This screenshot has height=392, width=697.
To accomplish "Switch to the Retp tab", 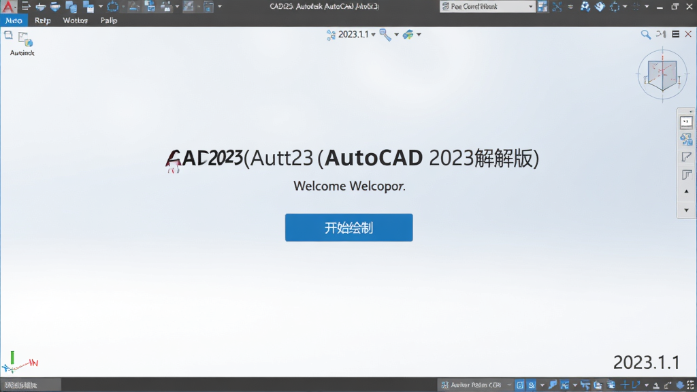I will (43, 20).
